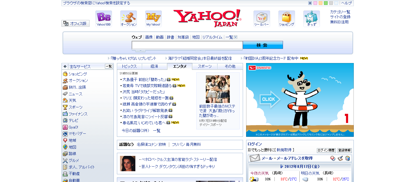
Task: Click the mail envelope icon
Action: (x=255, y=158)
